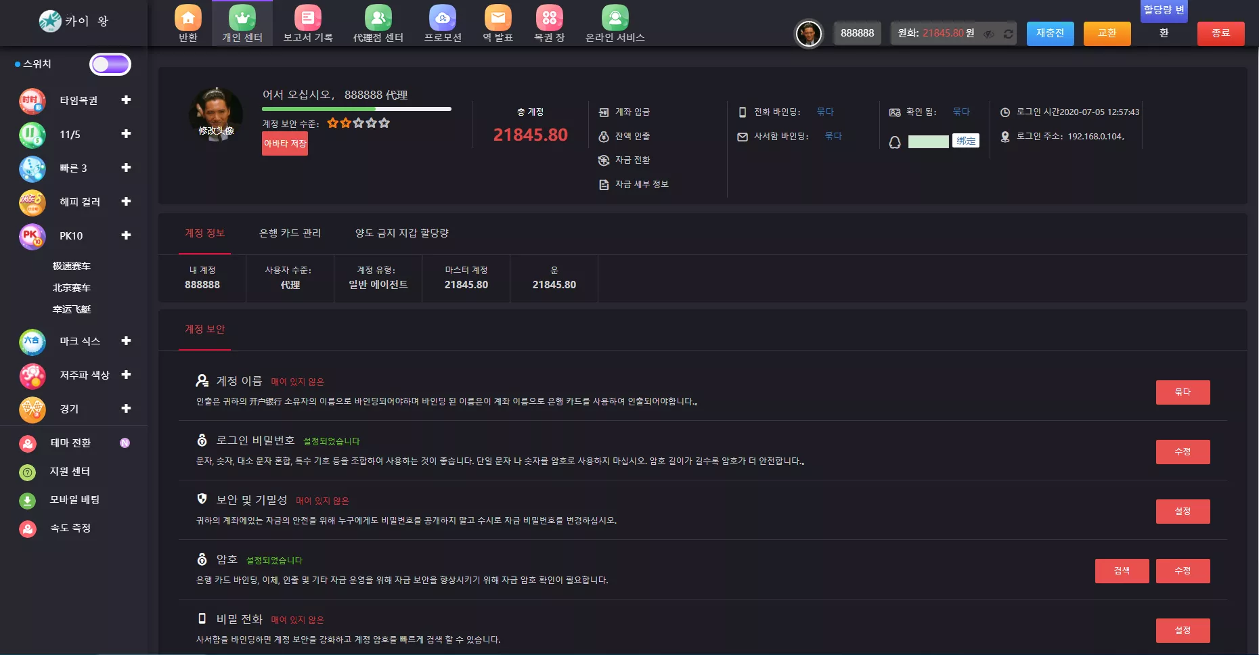Switch to the 은행 카드 관리 tab

(x=290, y=233)
